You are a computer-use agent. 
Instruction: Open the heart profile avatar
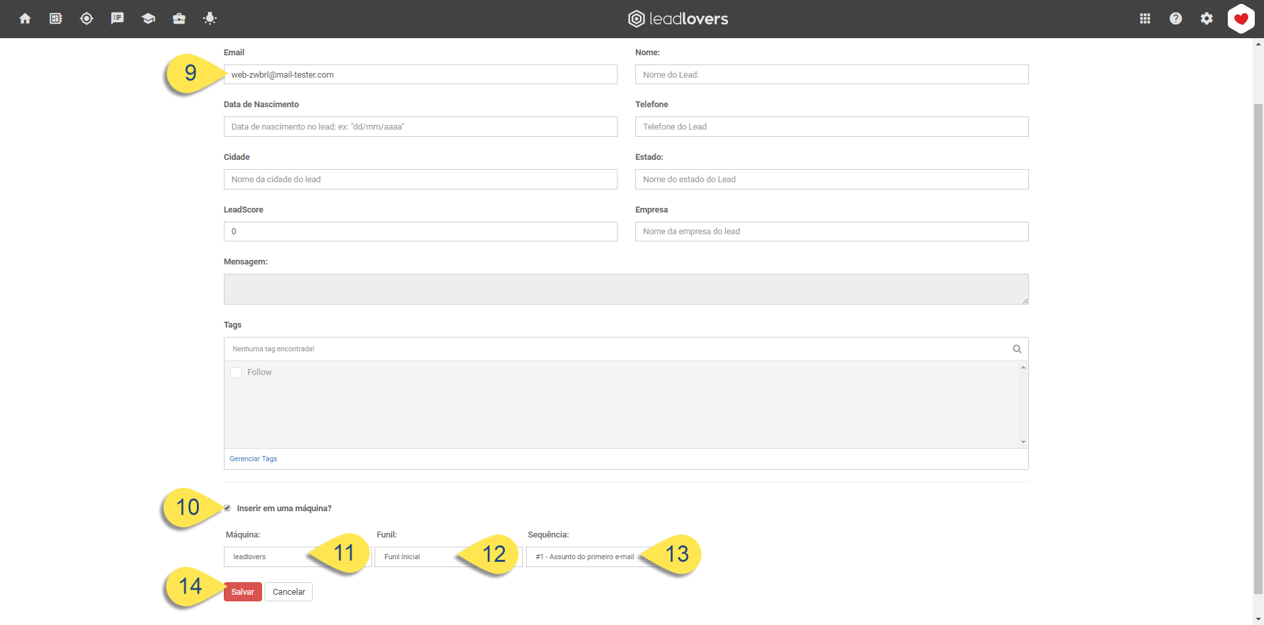point(1241,18)
